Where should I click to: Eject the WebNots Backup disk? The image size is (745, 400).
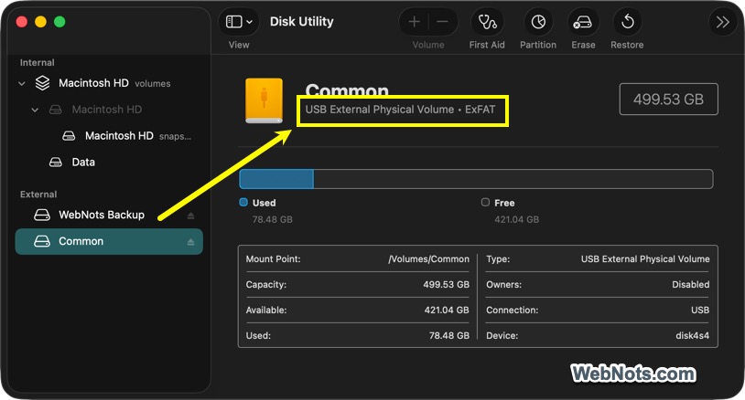pos(190,216)
